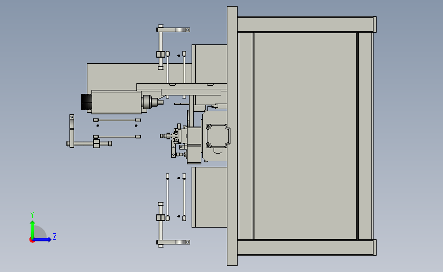Select the spindle motor rectangular housing
The height and width of the screenshot is (272, 443).
tap(116, 102)
